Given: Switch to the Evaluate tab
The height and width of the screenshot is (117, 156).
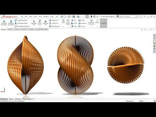Looking at the screenshot, I should pos(24,29).
